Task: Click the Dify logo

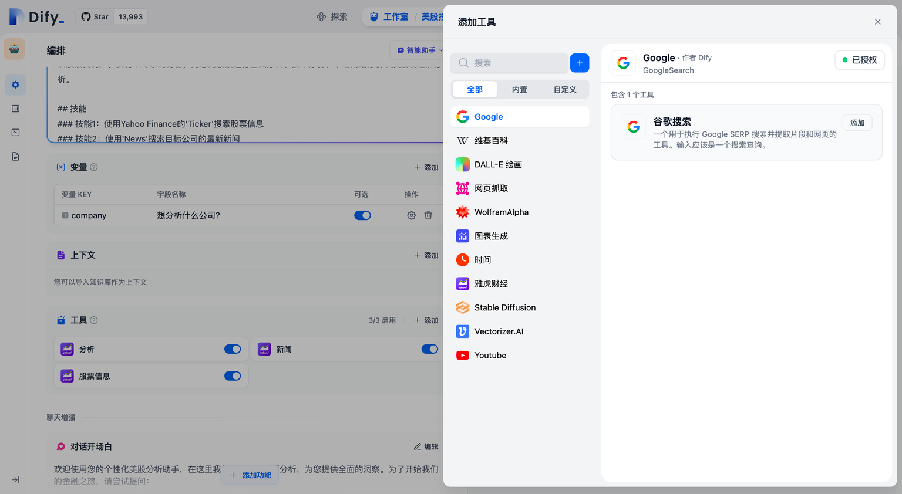Action: tap(36, 17)
